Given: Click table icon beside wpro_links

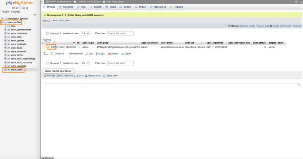Looking at the screenshot, I should tap(9, 37).
